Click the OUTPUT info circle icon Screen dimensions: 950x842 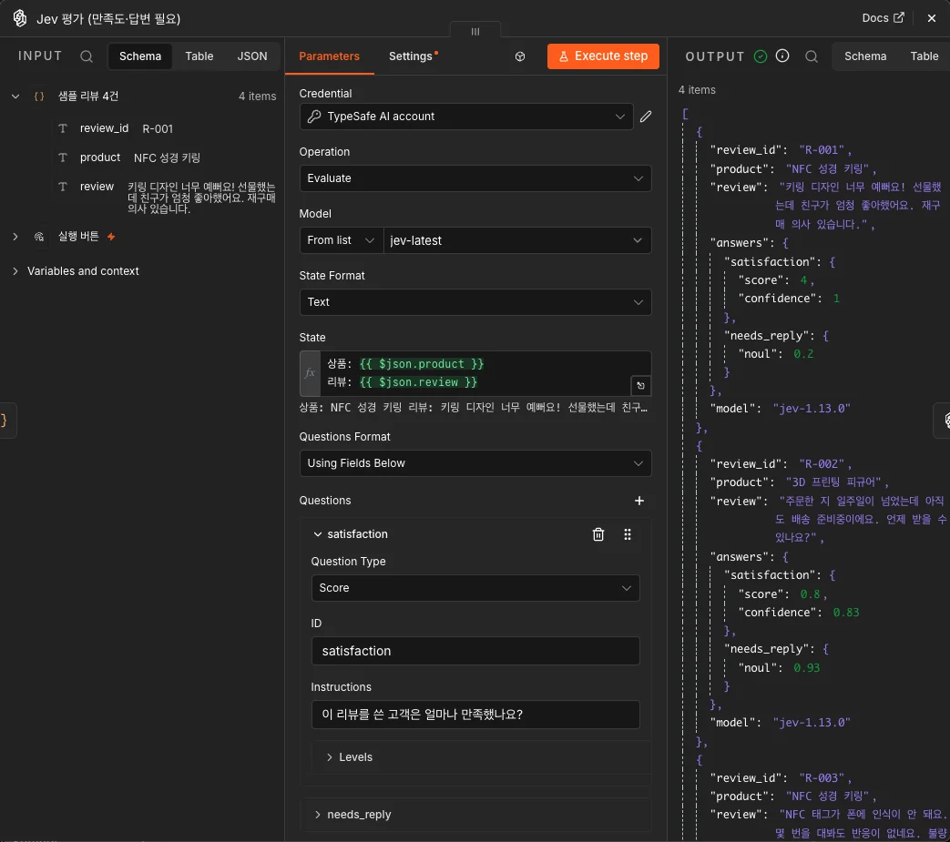(x=782, y=56)
